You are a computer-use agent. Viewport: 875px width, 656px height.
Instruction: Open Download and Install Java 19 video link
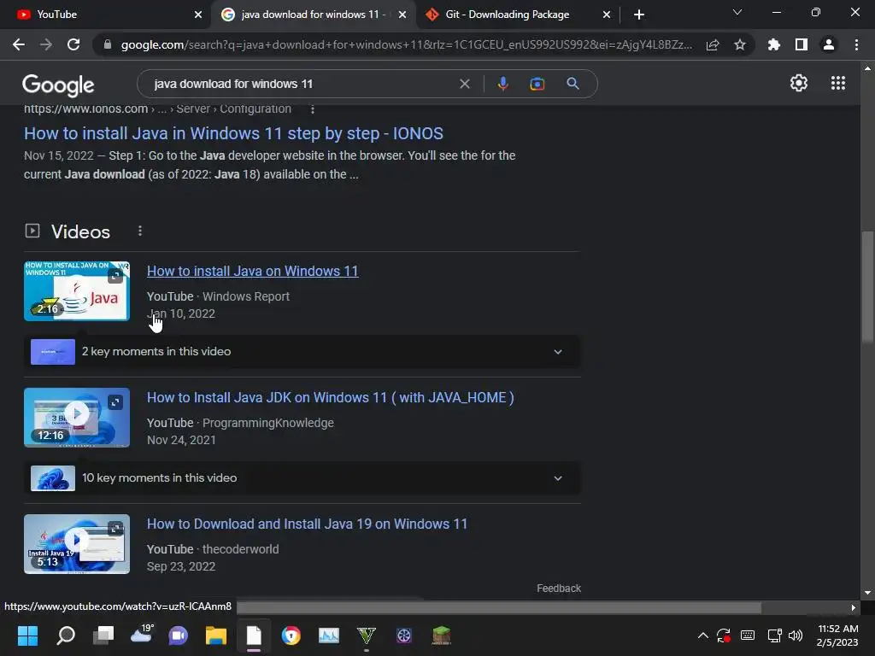pos(307,524)
